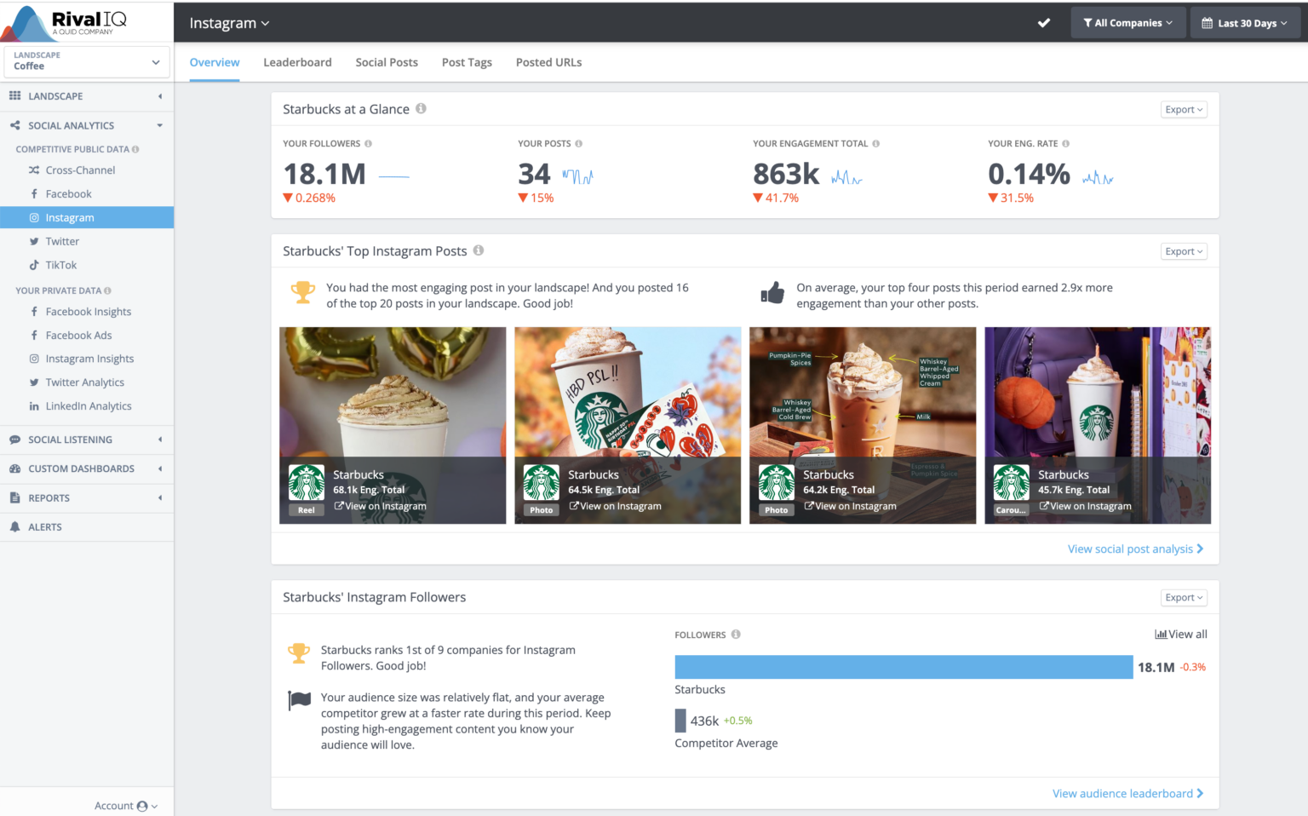This screenshot has width=1308, height=816.
Task: Click the Cross-Channel icon in the sidebar
Action: 32,170
